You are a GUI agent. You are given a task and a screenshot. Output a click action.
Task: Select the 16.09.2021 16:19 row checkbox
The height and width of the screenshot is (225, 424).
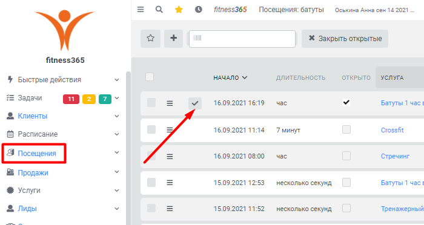pos(151,103)
